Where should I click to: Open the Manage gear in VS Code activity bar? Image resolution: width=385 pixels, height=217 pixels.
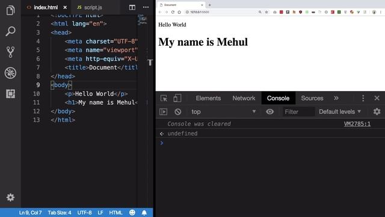(x=10, y=198)
